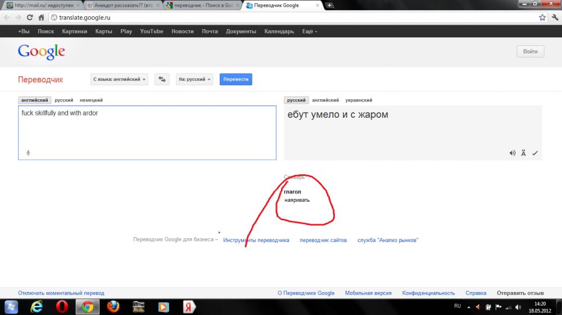The image size is (562, 315).
Task: Bookmark page with star icon
Action: click(x=542, y=17)
